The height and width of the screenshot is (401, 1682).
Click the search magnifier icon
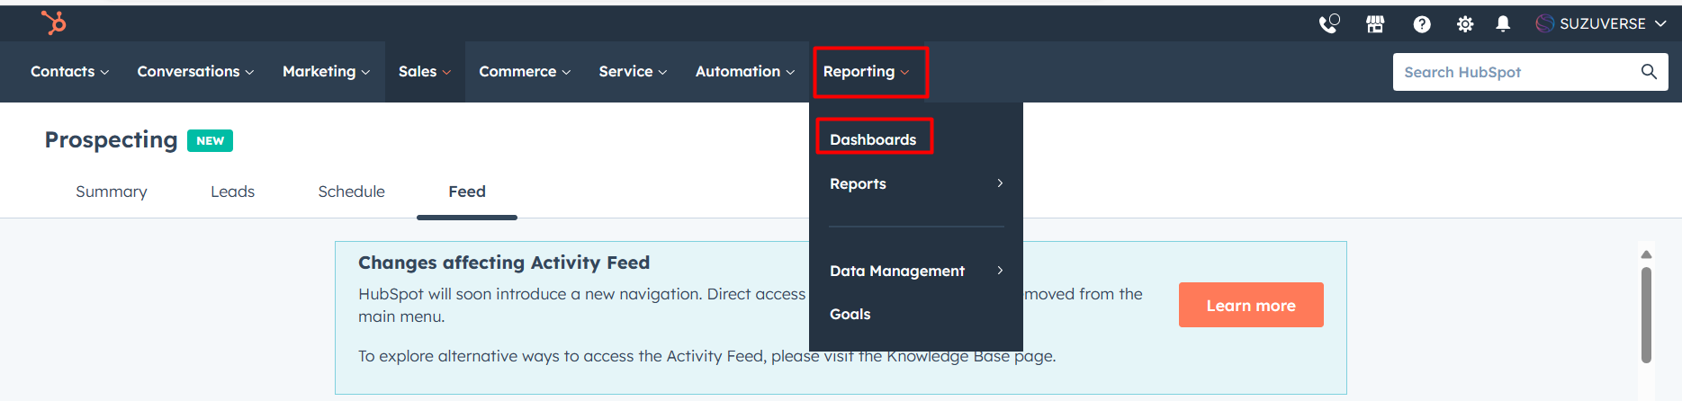(1649, 72)
